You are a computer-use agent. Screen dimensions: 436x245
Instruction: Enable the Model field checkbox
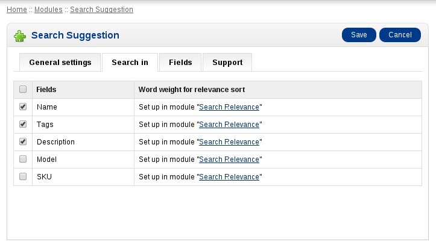pos(23,159)
